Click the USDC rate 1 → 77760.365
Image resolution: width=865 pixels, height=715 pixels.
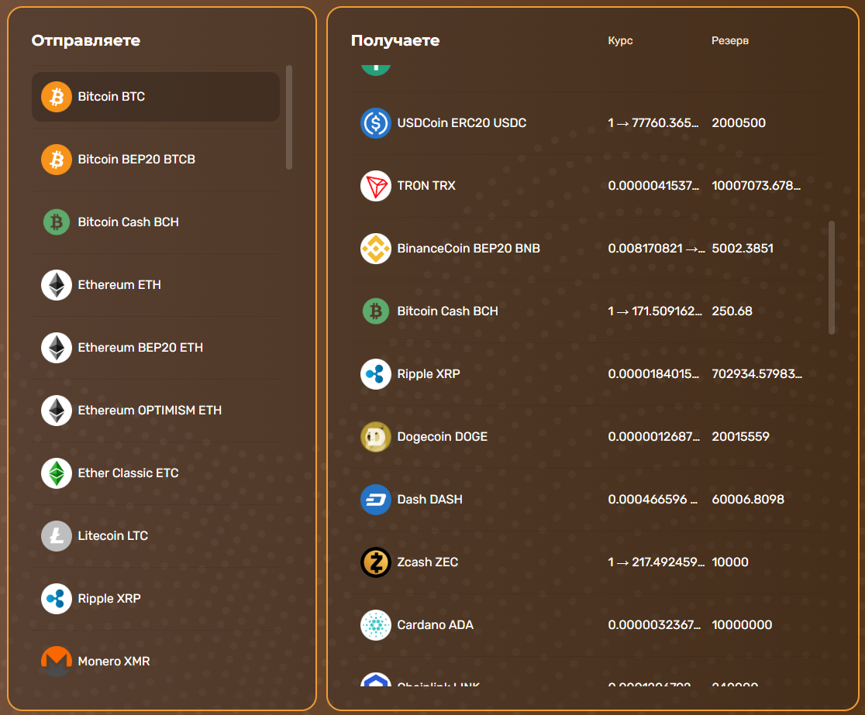pos(653,123)
